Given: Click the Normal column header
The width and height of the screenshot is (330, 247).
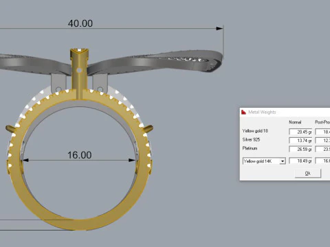Looking at the screenshot, I should 295,122.
